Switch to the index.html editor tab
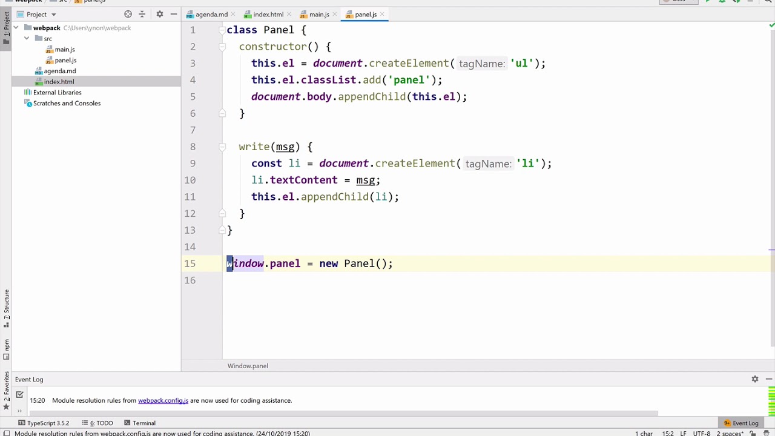Viewport: 775px width, 436px height. (x=268, y=15)
